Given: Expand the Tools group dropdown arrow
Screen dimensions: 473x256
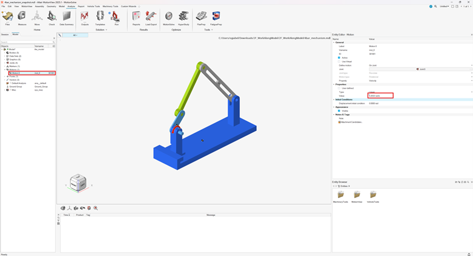Looking at the screenshot, I should 212,30.
